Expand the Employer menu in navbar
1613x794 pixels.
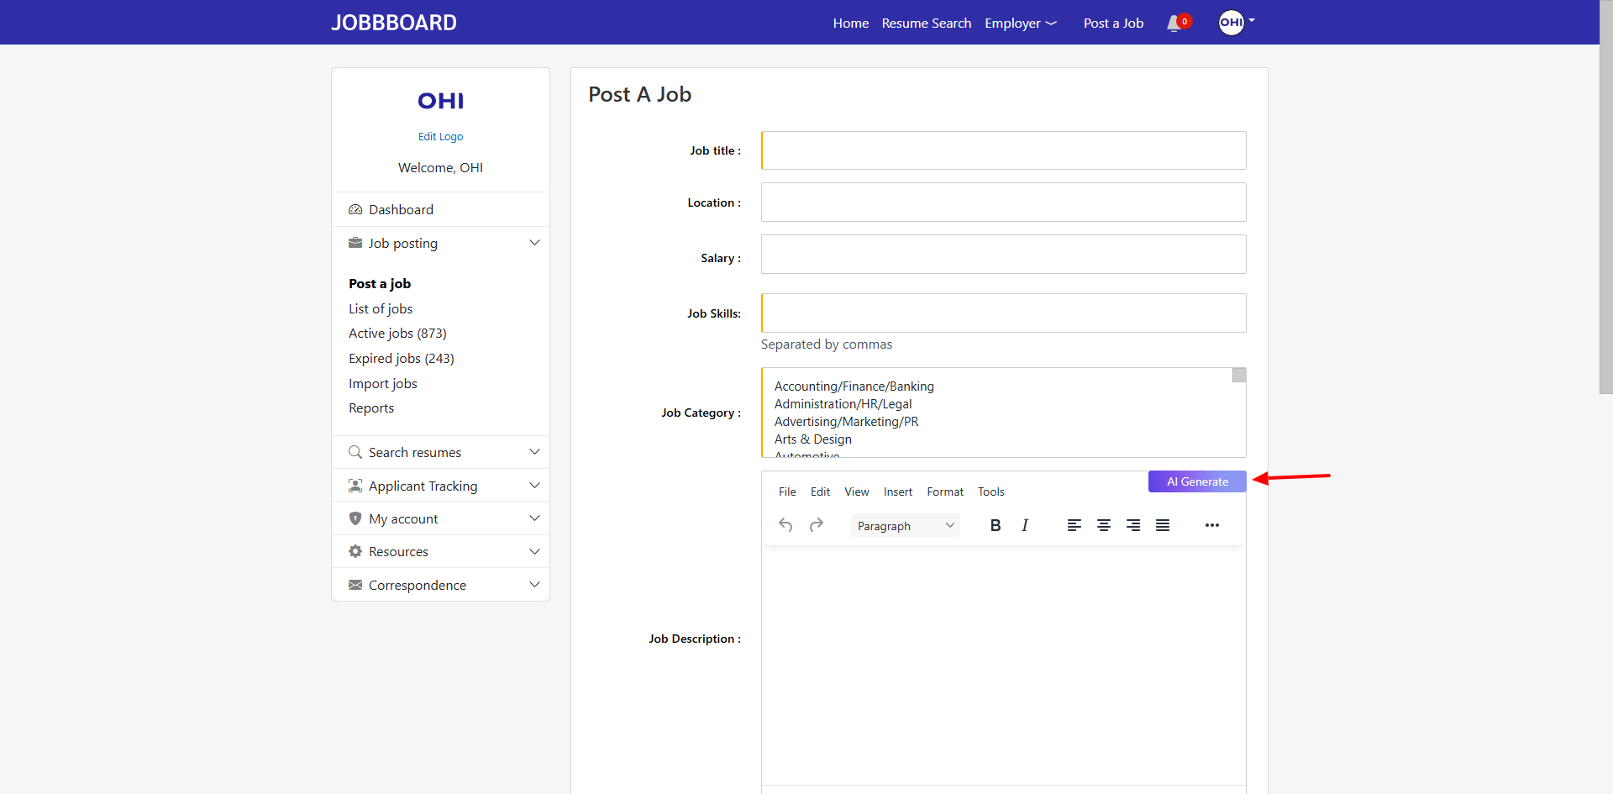(1020, 24)
